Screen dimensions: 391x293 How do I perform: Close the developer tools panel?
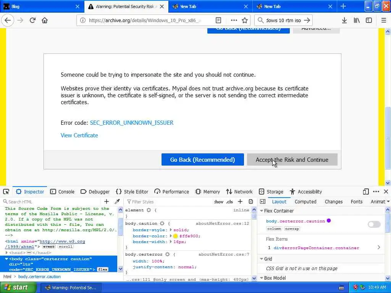point(386,192)
